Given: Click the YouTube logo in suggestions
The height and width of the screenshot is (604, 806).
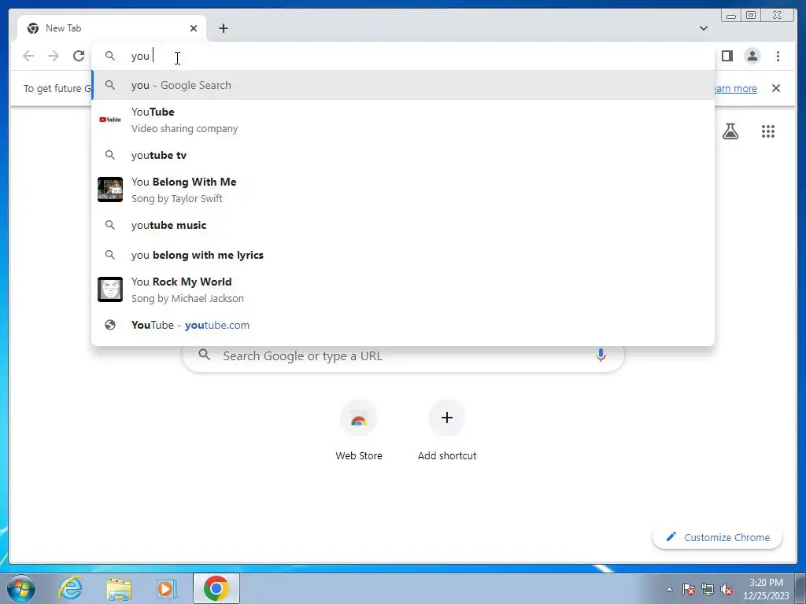Looking at the screenshot, I should pos(110,120).
